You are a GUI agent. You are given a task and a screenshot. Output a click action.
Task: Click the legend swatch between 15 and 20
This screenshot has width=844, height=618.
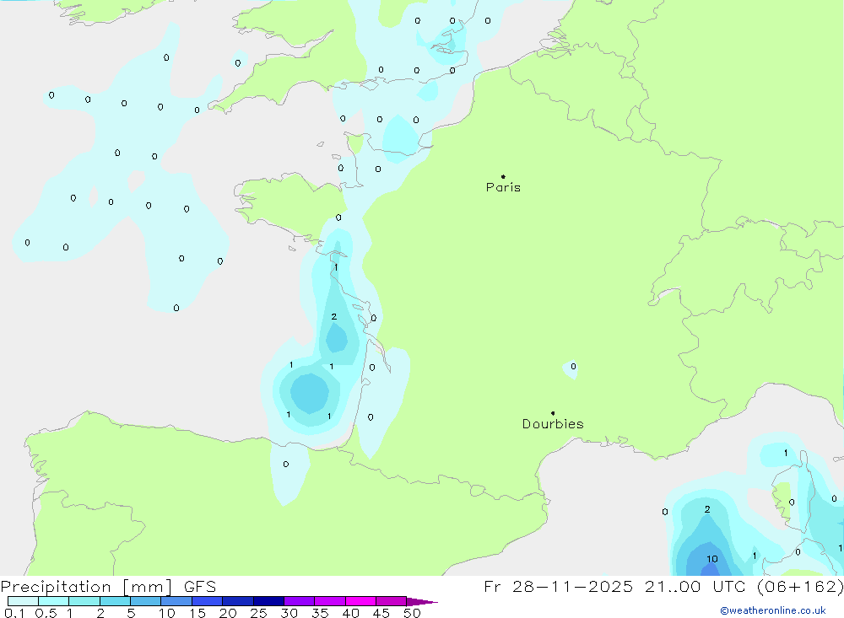(208, 601)
